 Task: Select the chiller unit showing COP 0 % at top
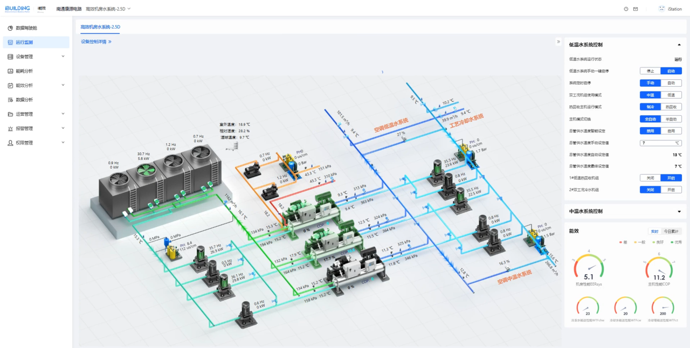tap(310, 215)
